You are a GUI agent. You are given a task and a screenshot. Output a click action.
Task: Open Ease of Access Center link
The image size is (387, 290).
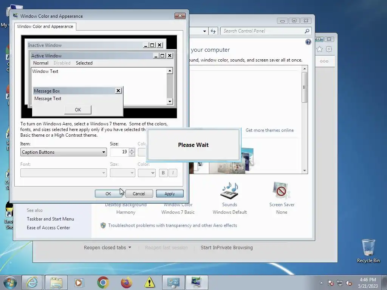pos(48,228)
